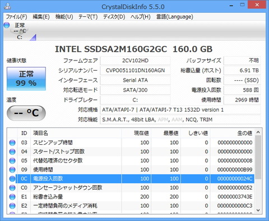
Task: Click the 正常 99 % health status button
Action: point(26,79)
